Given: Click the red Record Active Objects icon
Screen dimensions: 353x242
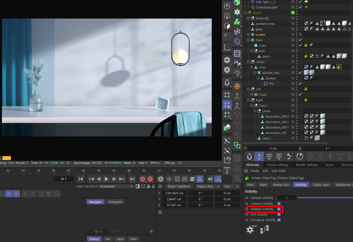Looking at the screenshot, I should pyautogui.click(x=143, y=179).
